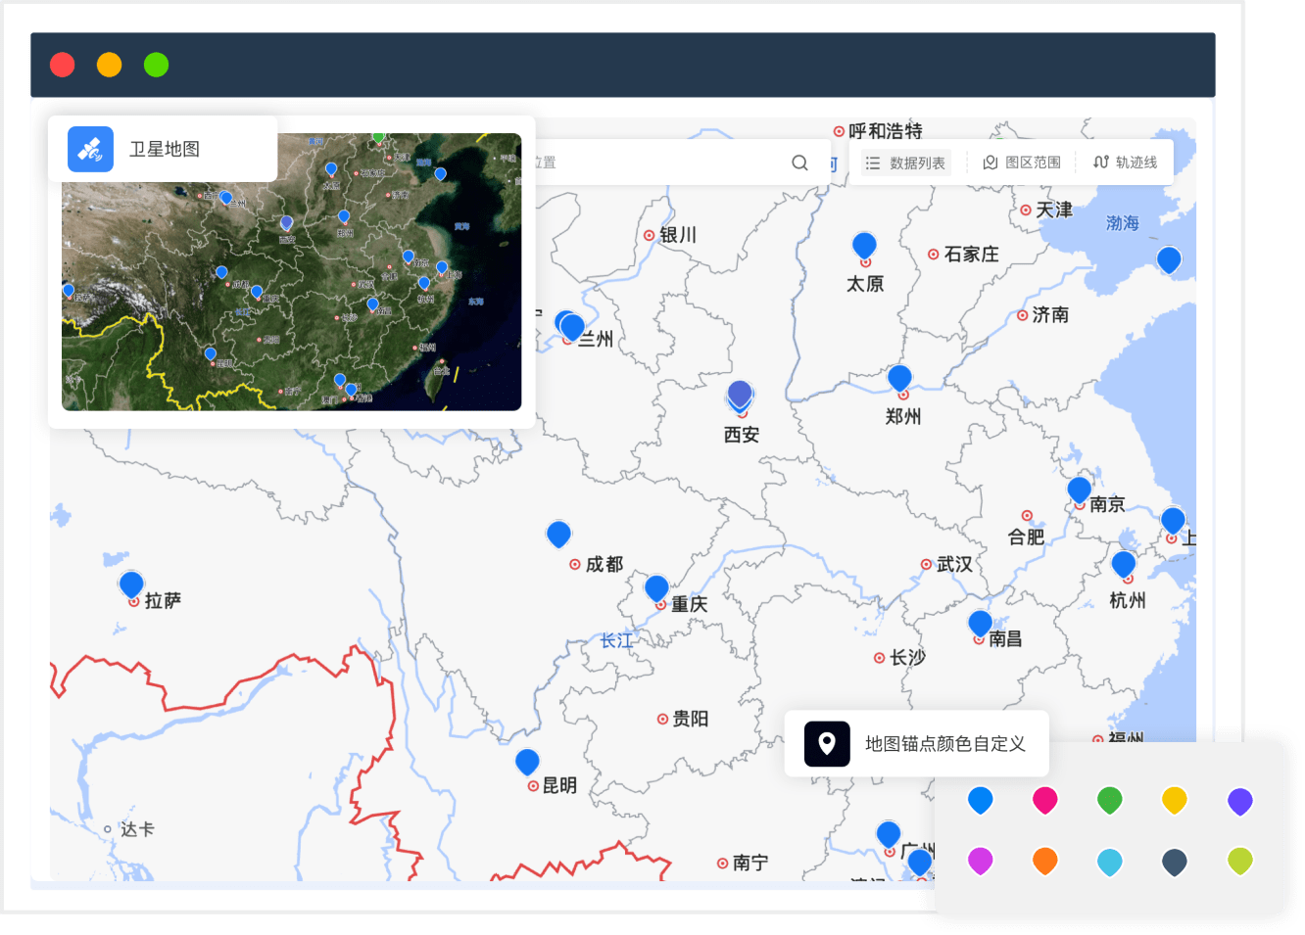Open the 数据列表 data list
1305x935 pixels.
pyautogui.click(x=906, y=163)
